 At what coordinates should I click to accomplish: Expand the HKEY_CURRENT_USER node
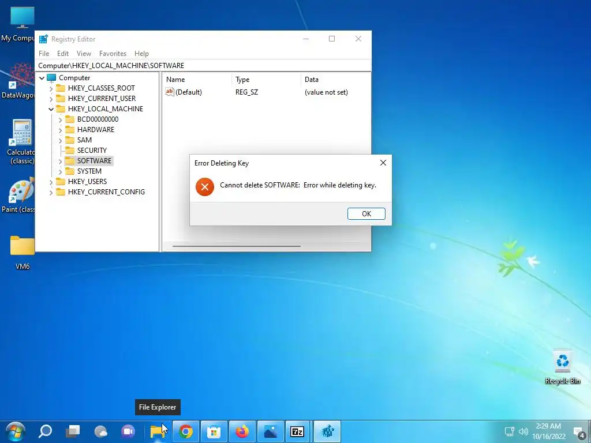point(51,99)
